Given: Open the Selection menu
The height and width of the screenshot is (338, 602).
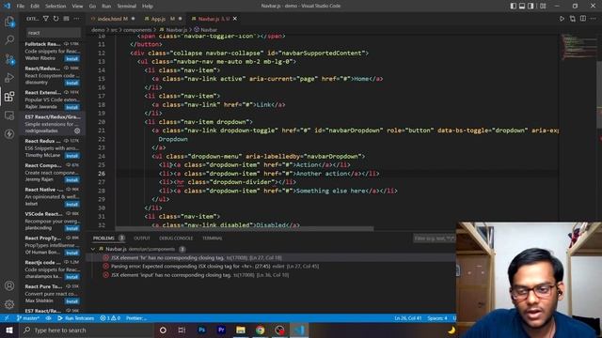Looking at the screenshot, I should pos(55,6).
